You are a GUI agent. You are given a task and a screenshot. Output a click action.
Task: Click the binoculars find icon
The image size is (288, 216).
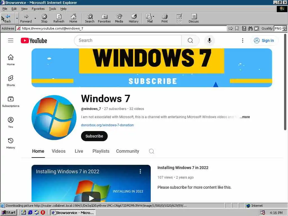click(x=250, y=28)
